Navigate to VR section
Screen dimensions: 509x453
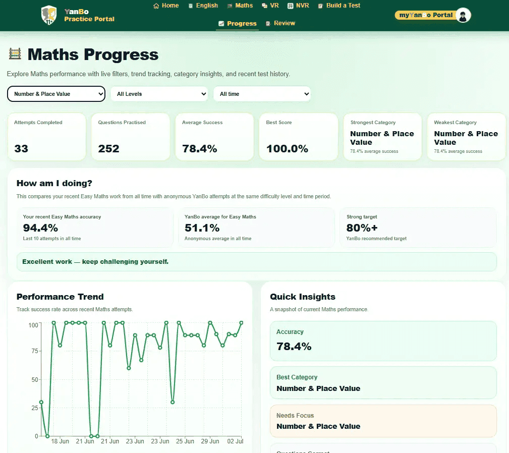270,6
